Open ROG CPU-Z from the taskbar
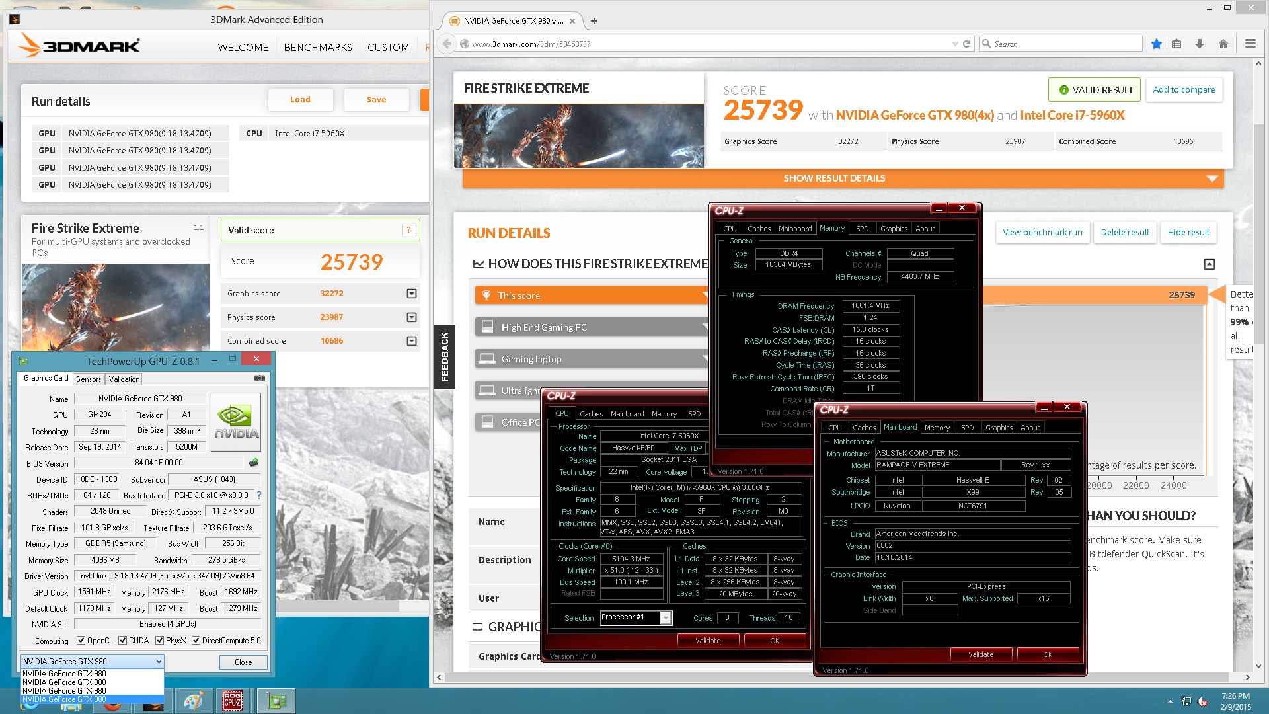The height and width of the screenshot is (714, 1269). pos(232,701)
